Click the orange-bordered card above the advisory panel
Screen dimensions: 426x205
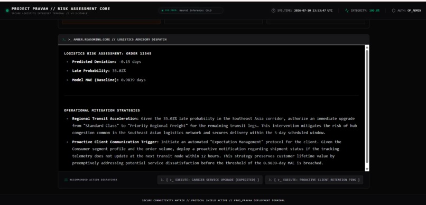(x=111, y=22)
